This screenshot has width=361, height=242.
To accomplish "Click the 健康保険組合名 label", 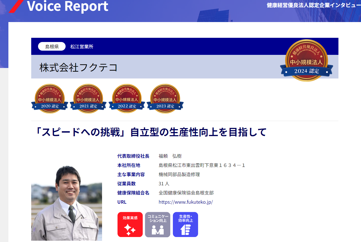I will (x=133, y=193).
